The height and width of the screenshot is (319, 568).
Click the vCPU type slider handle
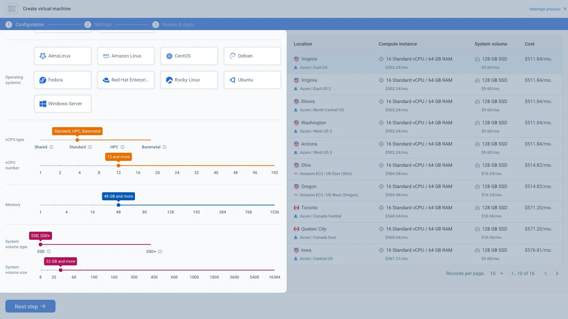click(77, 140)
